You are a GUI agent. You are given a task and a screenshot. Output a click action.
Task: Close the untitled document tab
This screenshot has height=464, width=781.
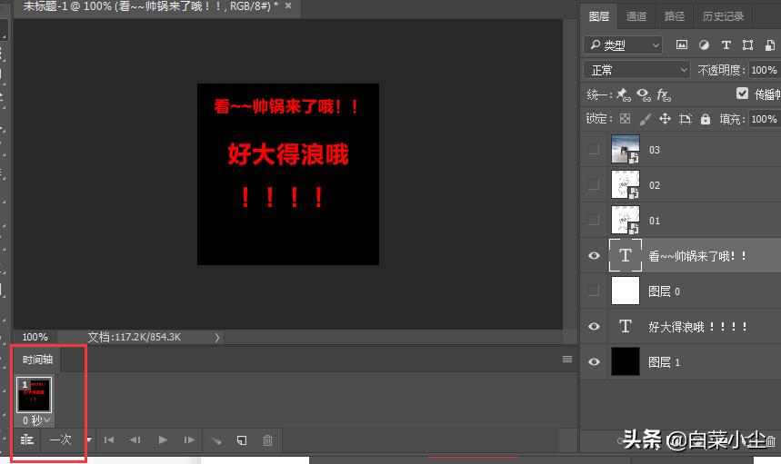click(x=288, y=5)
